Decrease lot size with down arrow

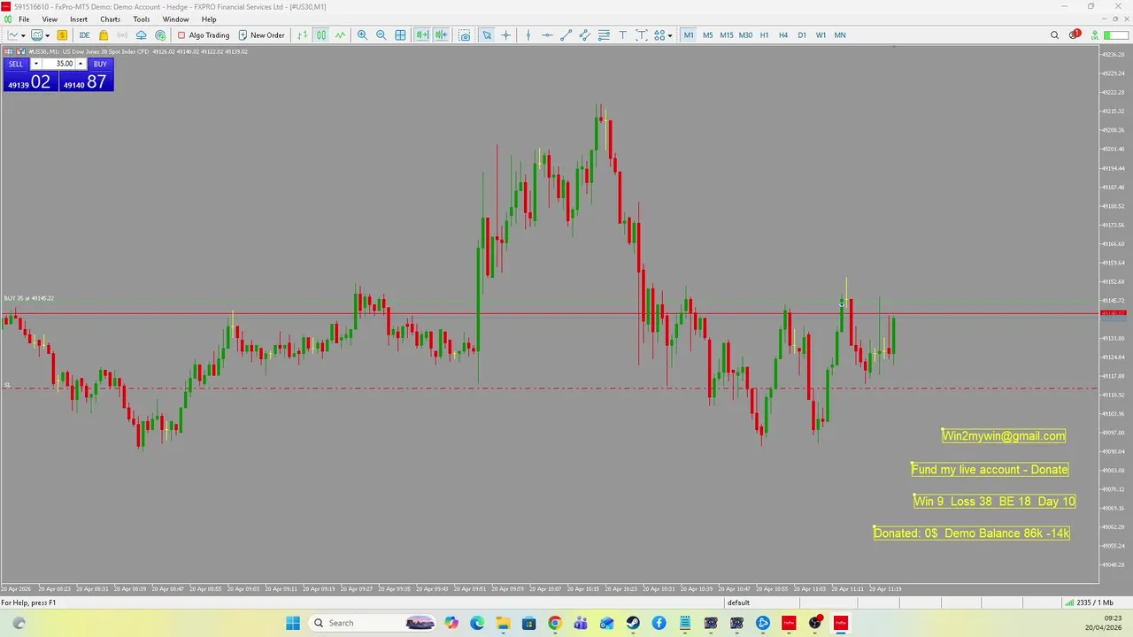click(x=35, y=64)
